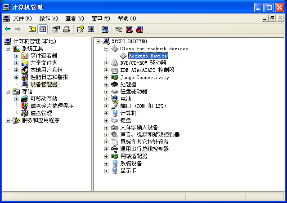Image resolution: width=287 pixels, height=203 pixels.
Task: Expand the 显示卡 category
Action: (x=106, y=171)
